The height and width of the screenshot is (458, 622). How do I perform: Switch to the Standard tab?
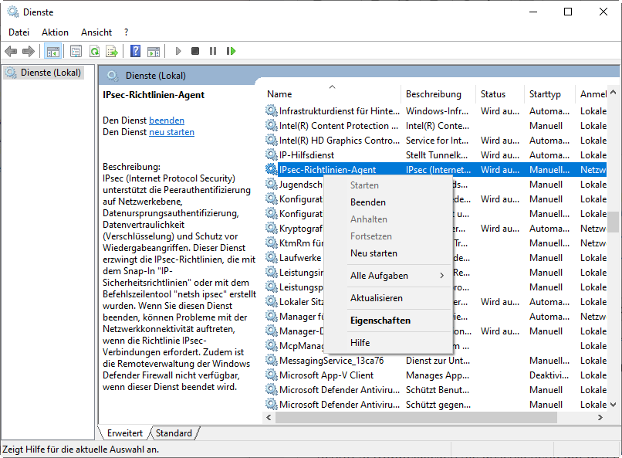pos(174,433)
